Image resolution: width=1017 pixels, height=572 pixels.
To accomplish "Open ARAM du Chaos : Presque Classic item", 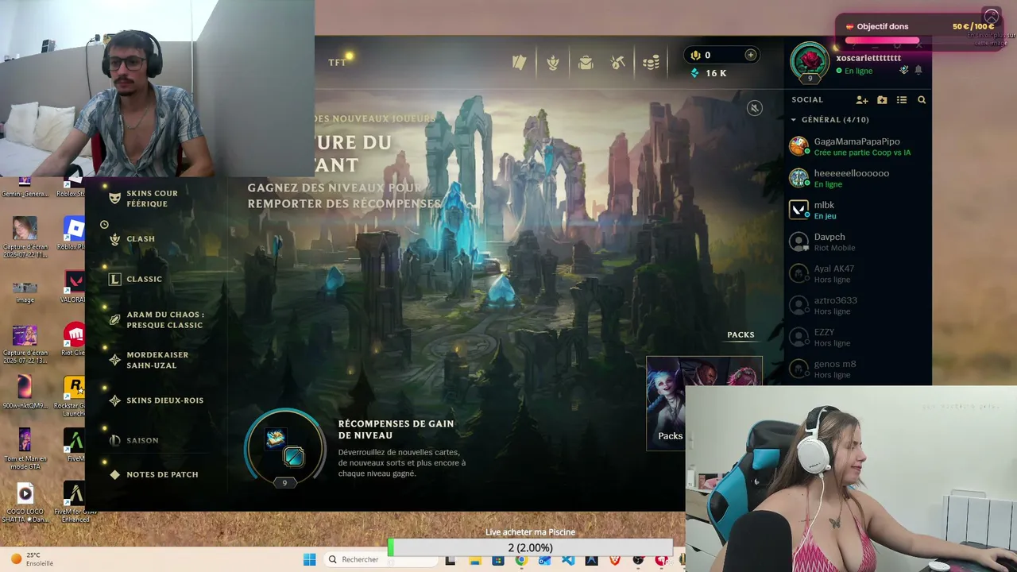I will click(x=157, y=319).
